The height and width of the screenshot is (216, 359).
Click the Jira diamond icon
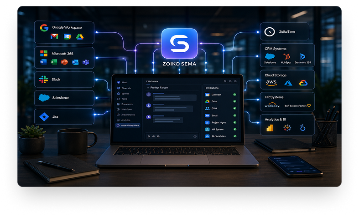(x=44, y=117)
